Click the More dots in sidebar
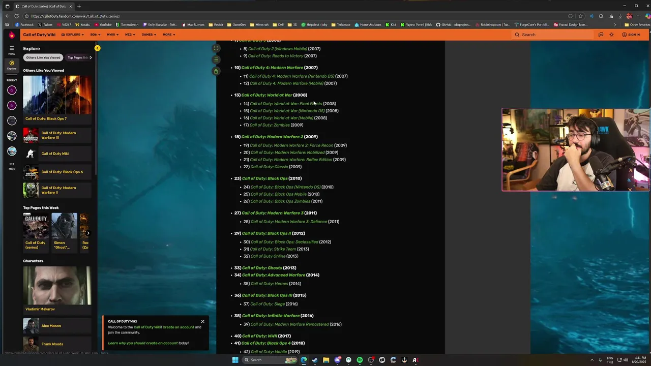651x366 pixels. [x=11, y=166]
